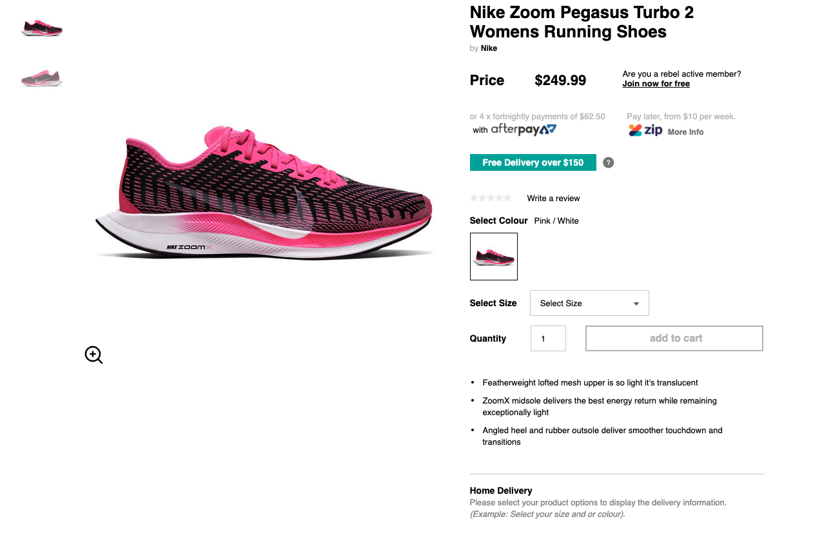Click the Join now for free link
Viewport: 813px width, 535px height.
click(x=656, y=84)
